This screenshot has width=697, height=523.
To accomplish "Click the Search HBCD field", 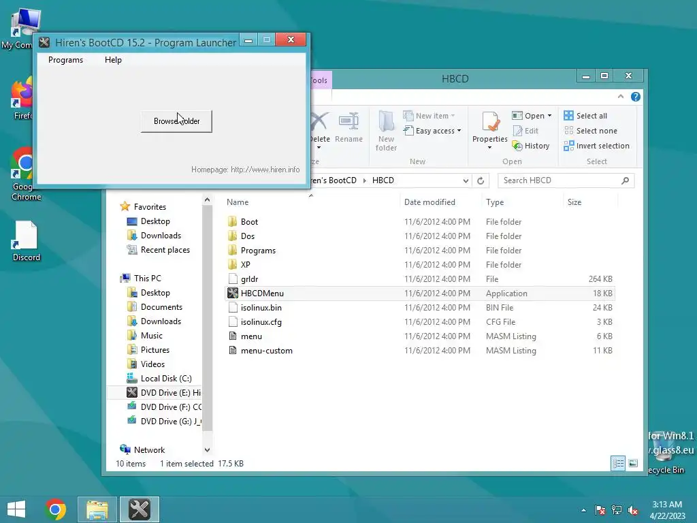I will click(566, 180).
